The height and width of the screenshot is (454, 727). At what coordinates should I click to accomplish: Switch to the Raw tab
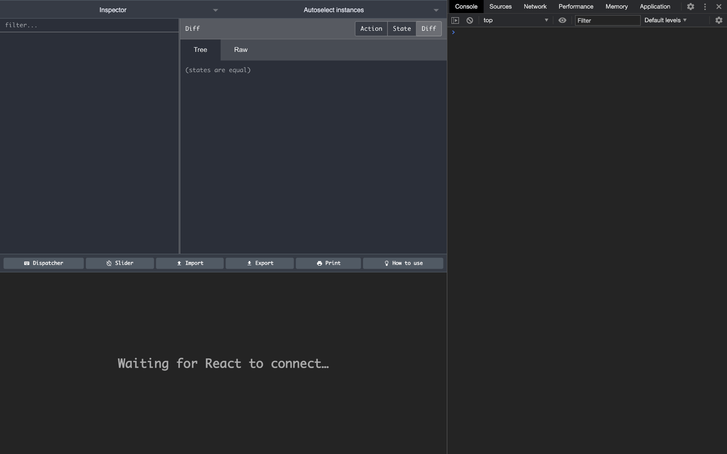tap(240, 50)
